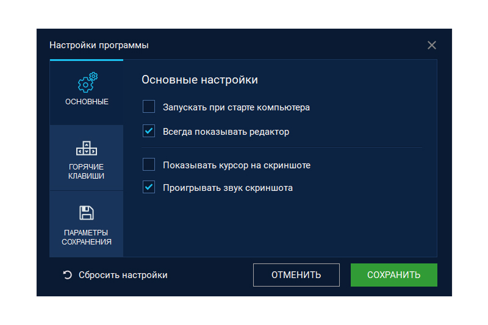Click the gear icon in the Основные tab
This screenshot has height=325, width=488.
[x=87, y=82]
